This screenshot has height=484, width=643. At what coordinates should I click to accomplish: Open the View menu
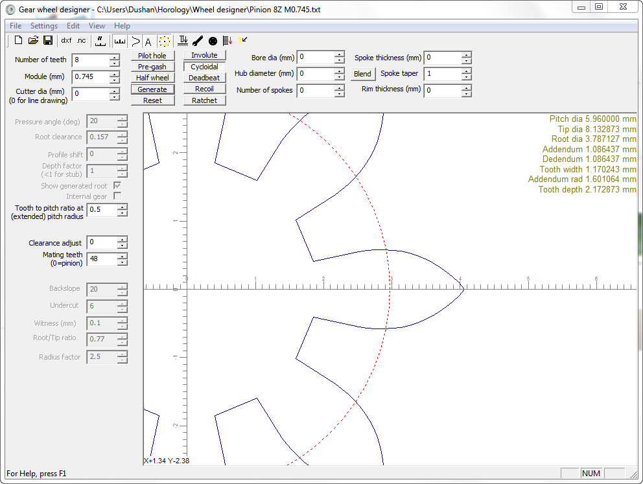[97, 26]
